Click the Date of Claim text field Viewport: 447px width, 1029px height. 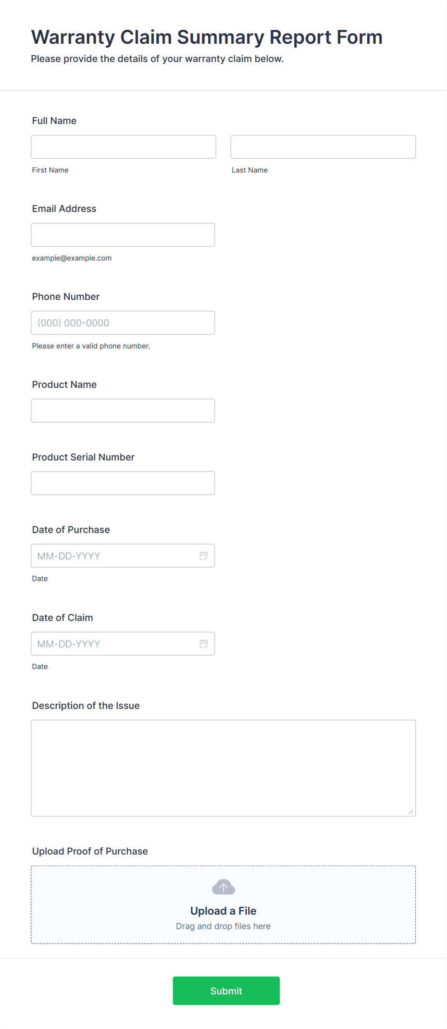point(113,644)
